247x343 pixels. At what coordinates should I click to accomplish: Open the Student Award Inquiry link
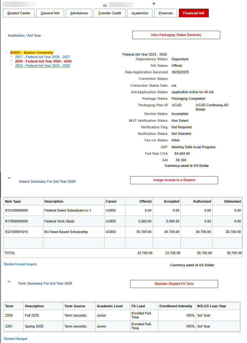tap(20, 264)
